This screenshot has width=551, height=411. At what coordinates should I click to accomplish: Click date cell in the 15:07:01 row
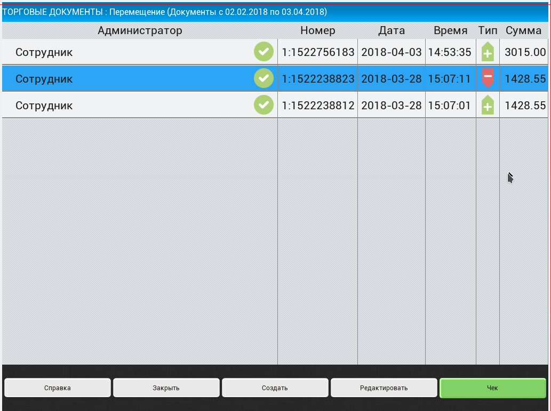[x=392, y=106]
